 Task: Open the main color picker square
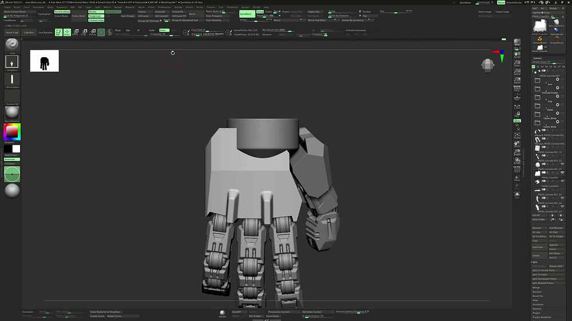12,132
